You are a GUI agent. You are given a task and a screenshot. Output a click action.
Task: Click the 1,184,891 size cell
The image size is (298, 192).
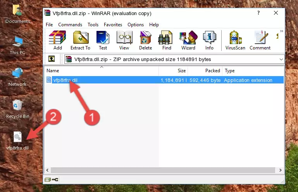click(x=173, y=80)
